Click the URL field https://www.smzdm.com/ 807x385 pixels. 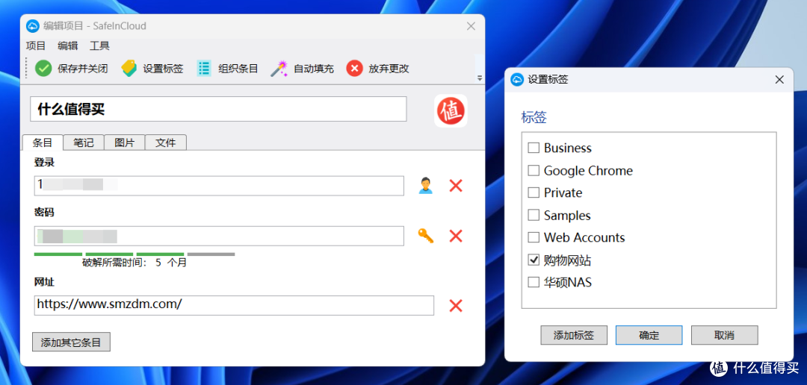pos(234,305)
